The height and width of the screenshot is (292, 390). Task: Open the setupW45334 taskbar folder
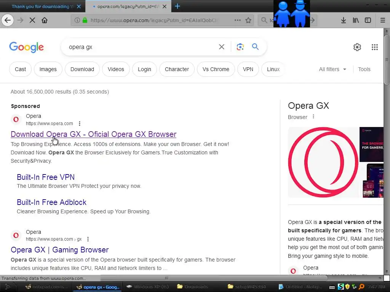[246, 287]
